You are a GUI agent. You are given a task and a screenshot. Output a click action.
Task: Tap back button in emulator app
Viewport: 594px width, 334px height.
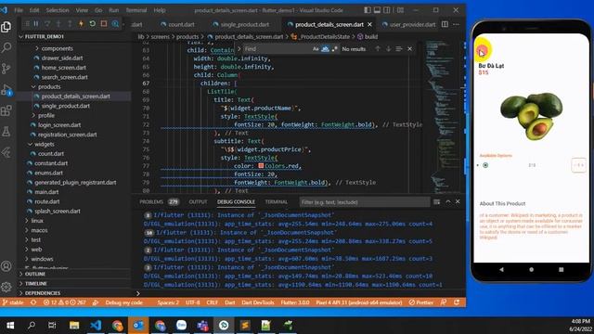[x=482, y=50]
